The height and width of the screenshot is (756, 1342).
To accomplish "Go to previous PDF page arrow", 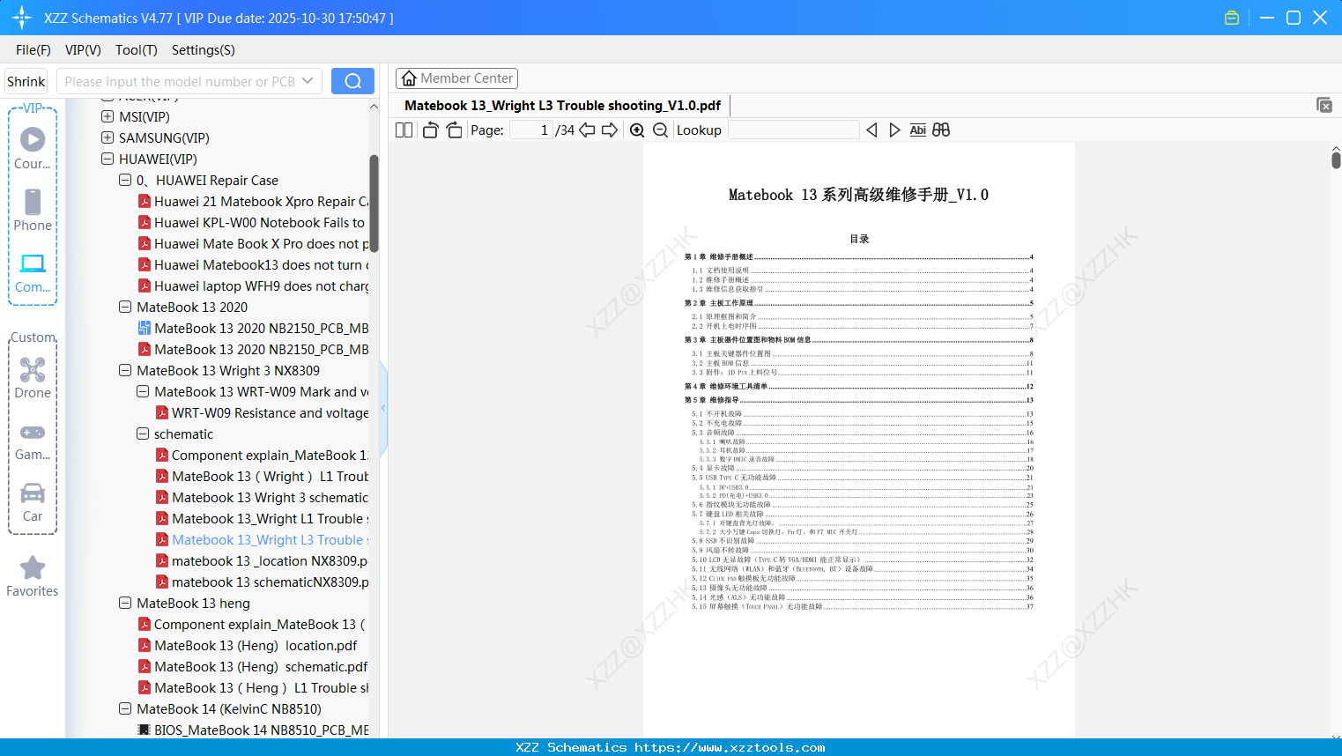I will [587, 130].
